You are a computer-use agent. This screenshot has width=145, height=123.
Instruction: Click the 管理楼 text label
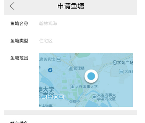(79, 68)
